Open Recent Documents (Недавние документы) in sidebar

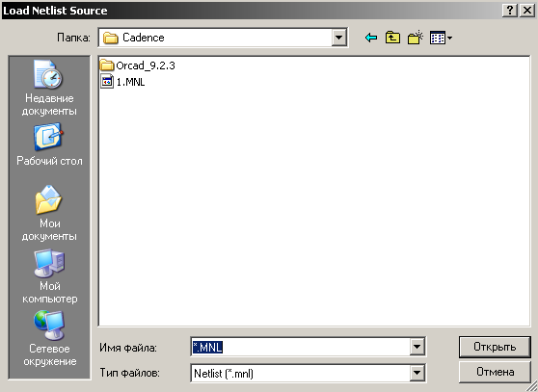pos(49,89)
